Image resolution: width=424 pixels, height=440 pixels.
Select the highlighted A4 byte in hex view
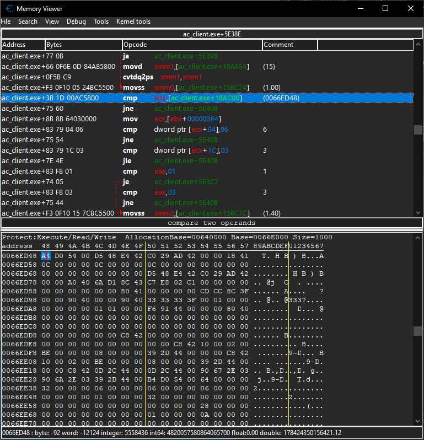(45, 256)
